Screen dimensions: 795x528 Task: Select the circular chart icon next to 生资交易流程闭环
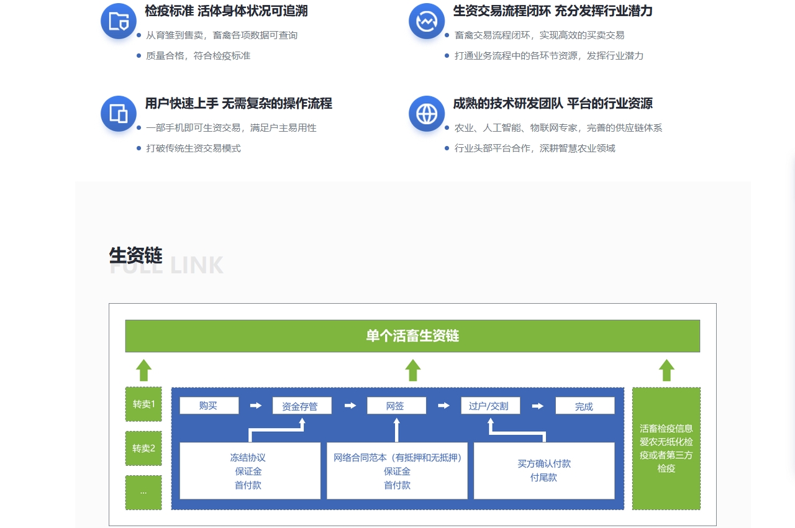point(427,20)
